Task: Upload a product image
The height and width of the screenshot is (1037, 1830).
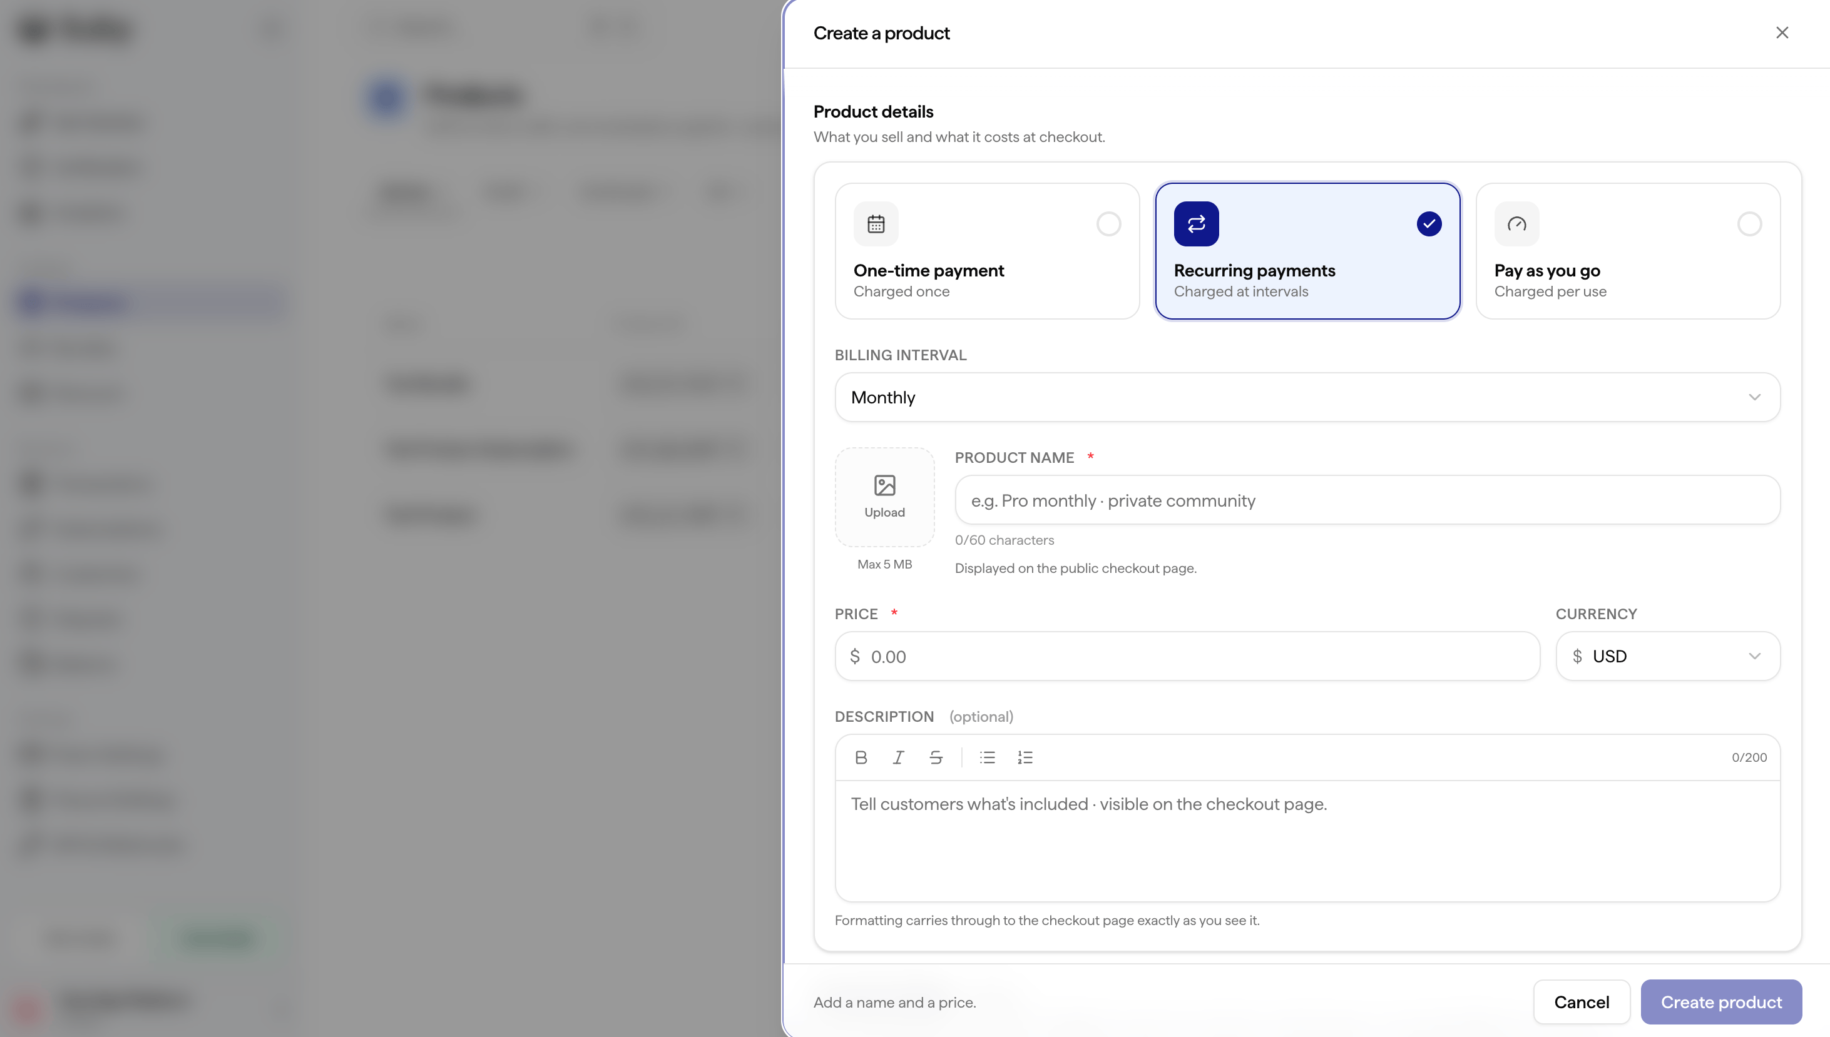Action: 884,497
